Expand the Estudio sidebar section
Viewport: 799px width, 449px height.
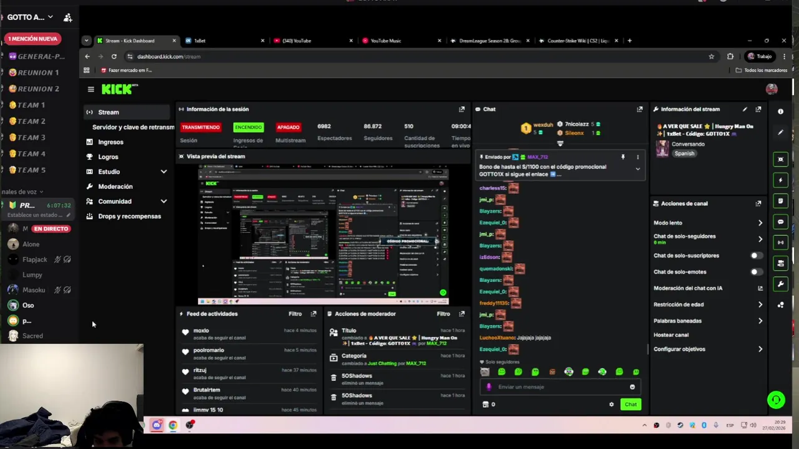point(164,171)
